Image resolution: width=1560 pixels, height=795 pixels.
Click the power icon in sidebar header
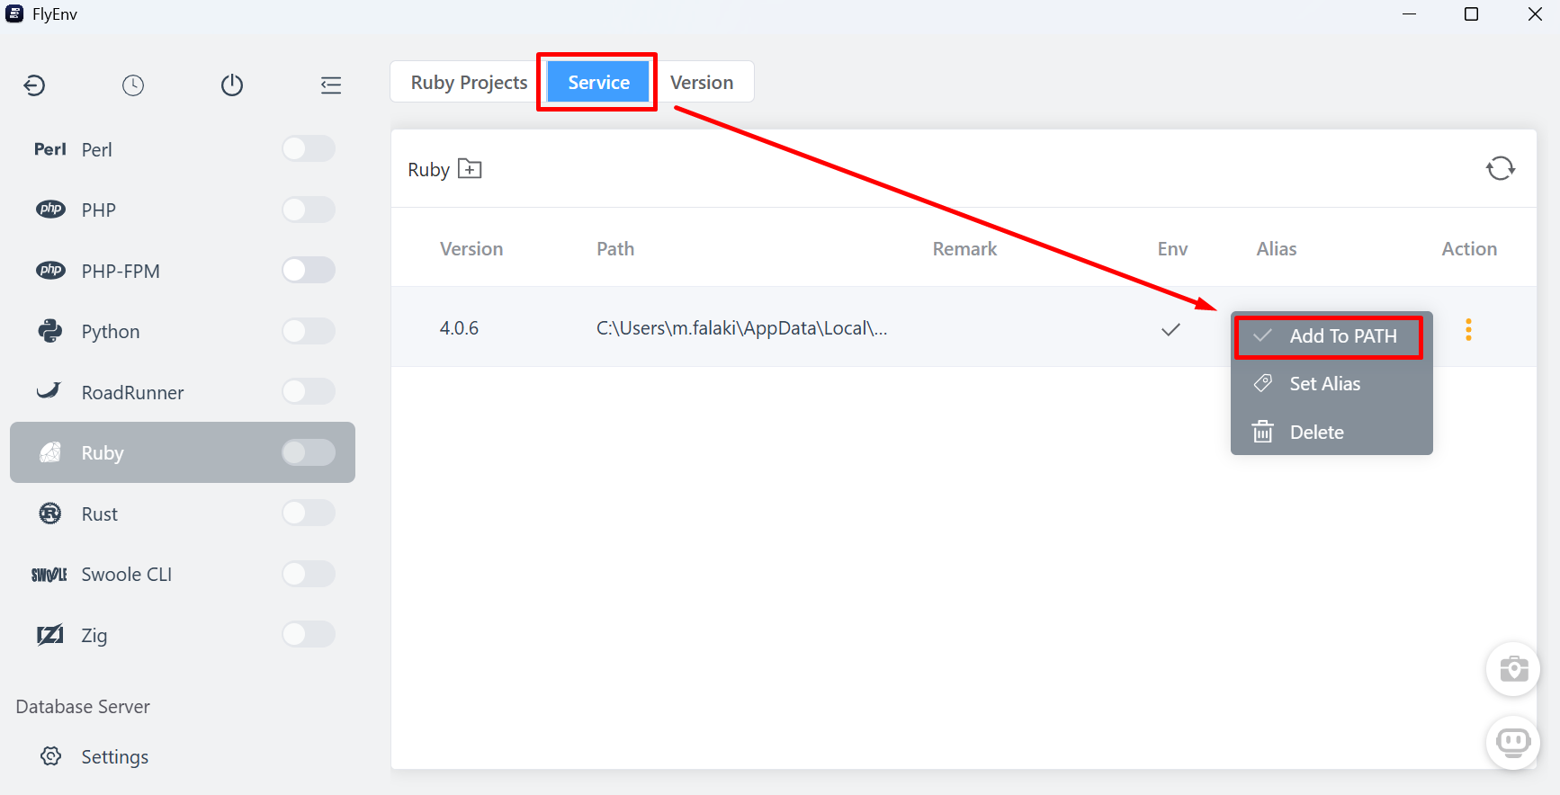point(232,85)
